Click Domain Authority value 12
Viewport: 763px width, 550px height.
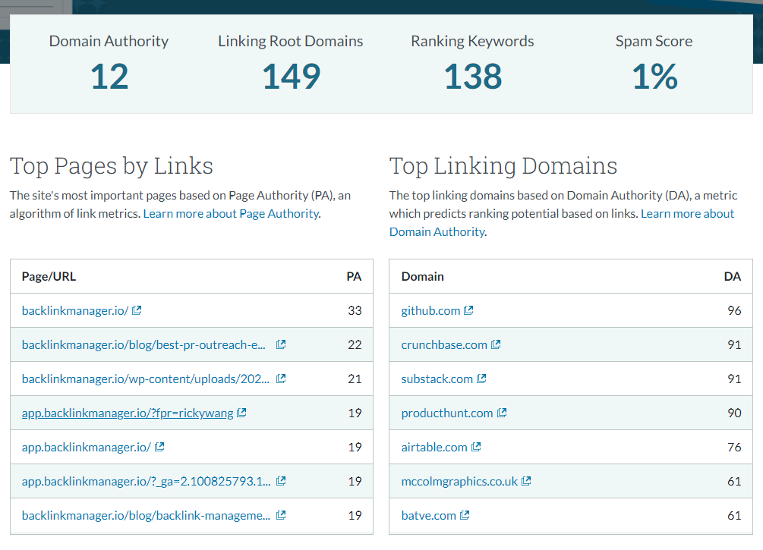click(x=109, y=77)
